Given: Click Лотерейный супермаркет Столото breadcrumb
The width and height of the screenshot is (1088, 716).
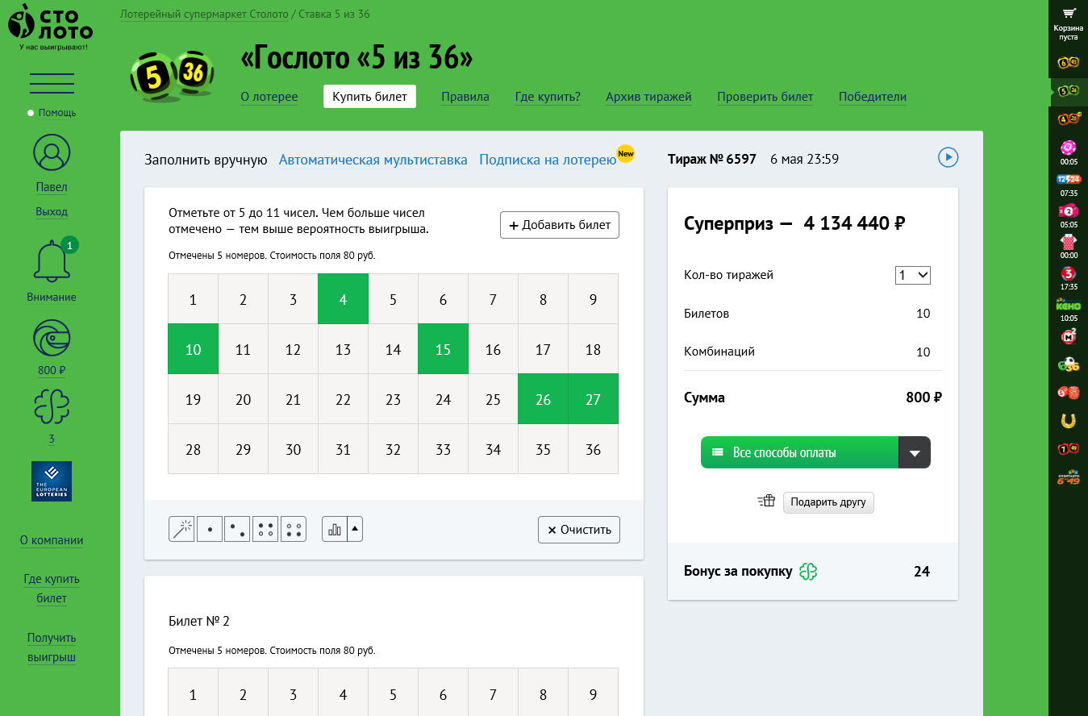Looking at the screenshot, I should (203, 14).
